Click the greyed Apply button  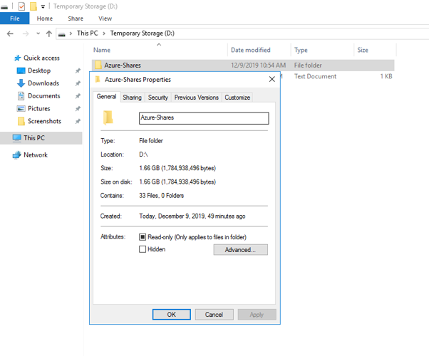pyautogui.click(x=257, y=315)
